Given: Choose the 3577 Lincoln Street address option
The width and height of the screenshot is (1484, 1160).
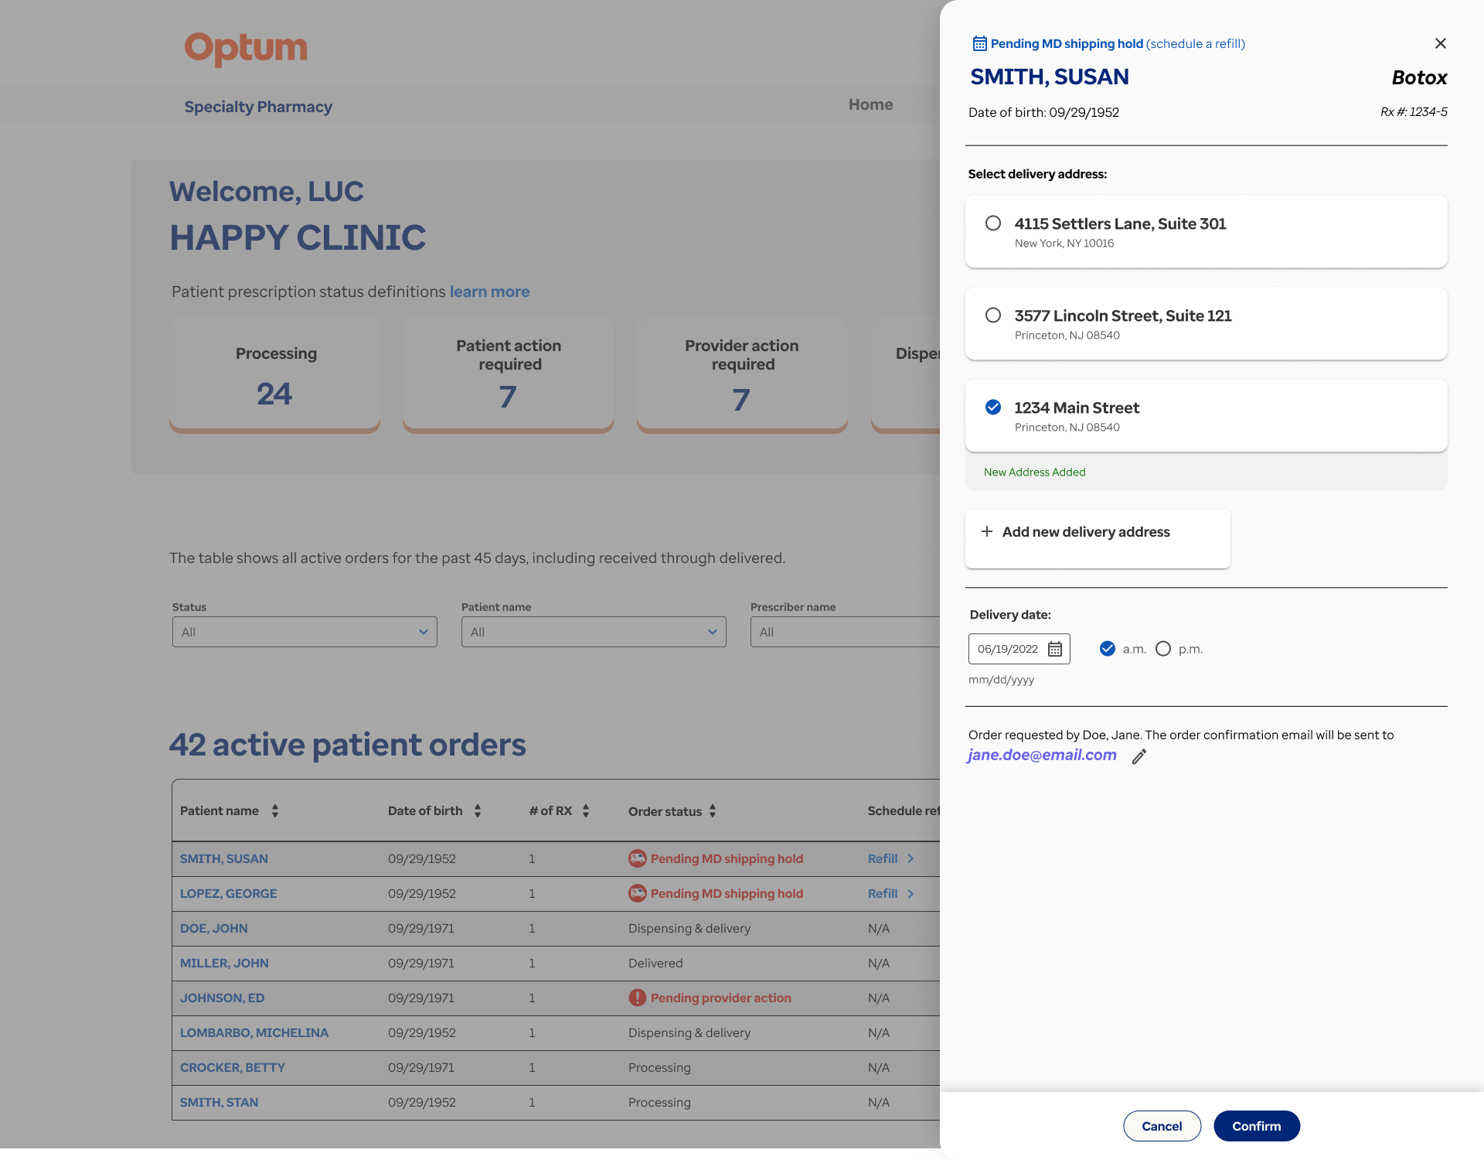Looking at the screenshot, I should pos(993,316).
